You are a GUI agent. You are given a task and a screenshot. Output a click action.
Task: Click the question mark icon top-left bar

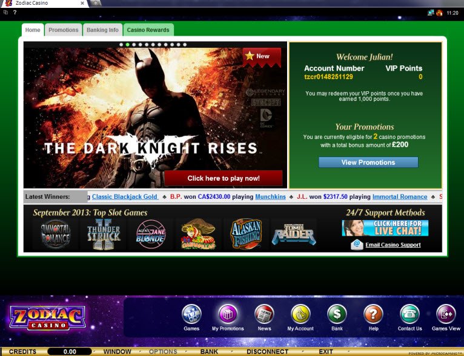tap(15, 13)
